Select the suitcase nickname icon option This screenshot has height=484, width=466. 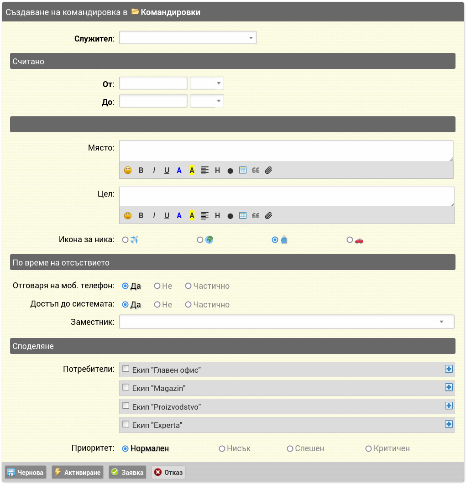[275, 240]
